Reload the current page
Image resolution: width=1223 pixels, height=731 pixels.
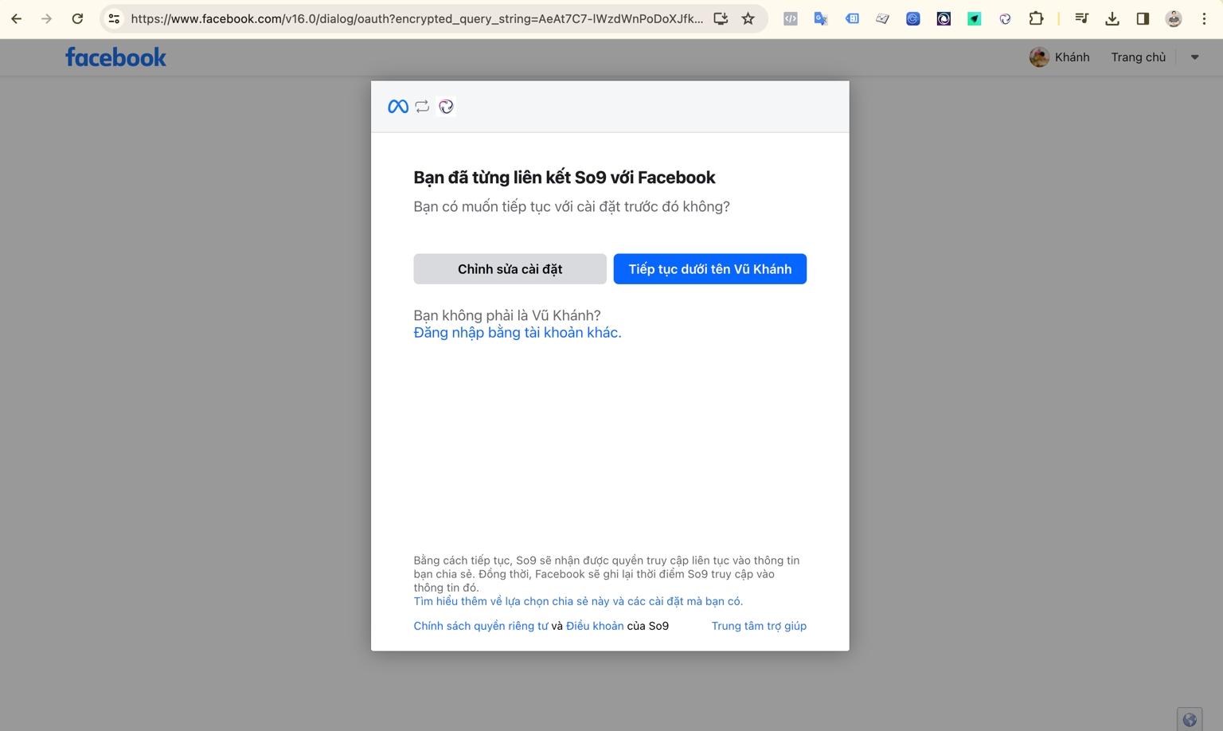77,18
